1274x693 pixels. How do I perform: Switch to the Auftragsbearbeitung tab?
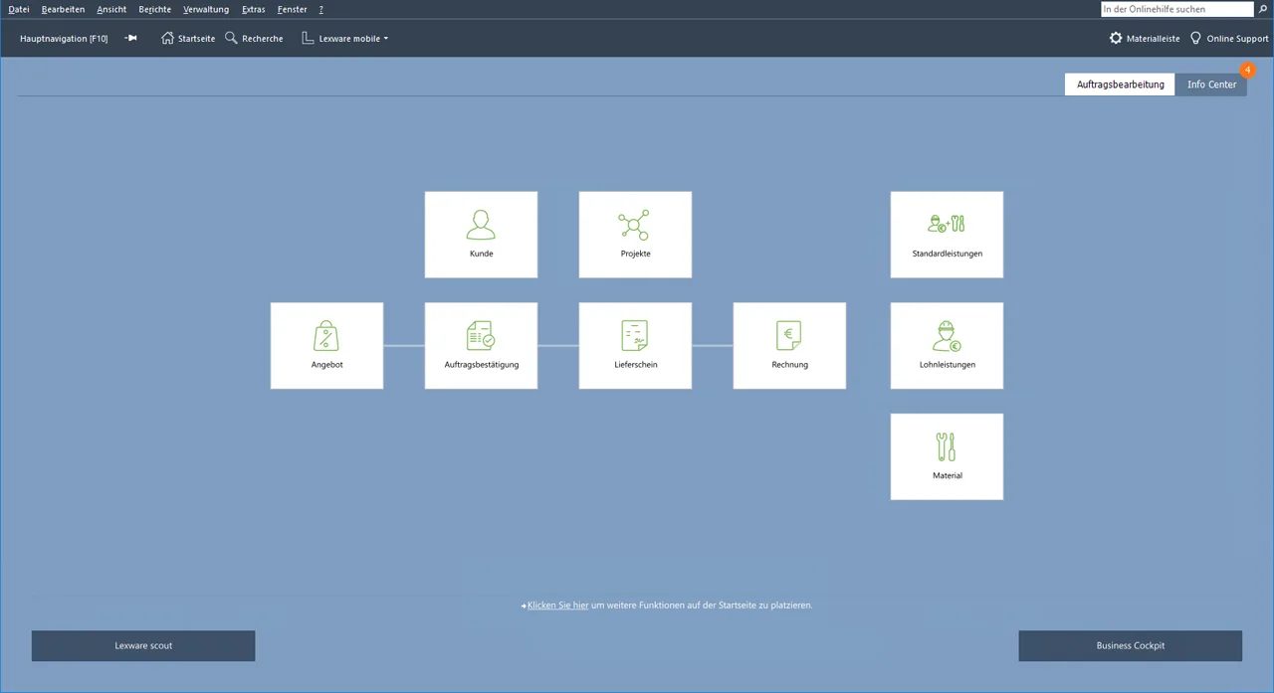[1120, 85]
